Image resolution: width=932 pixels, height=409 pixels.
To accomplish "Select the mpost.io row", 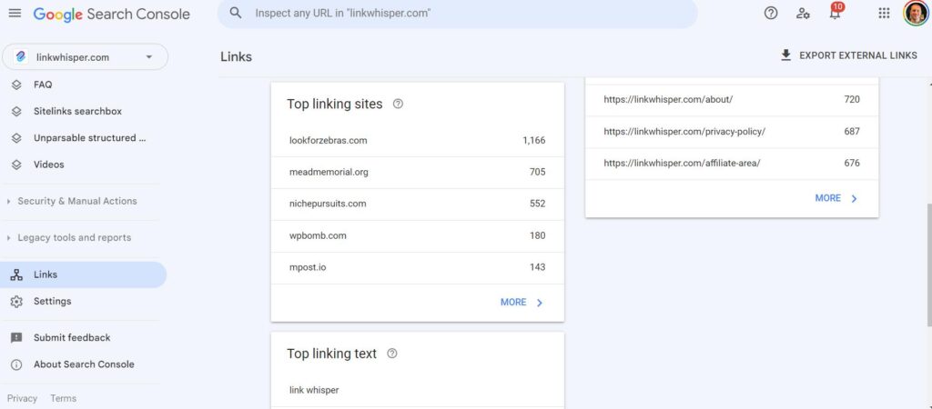I will (x=417, y=268).
